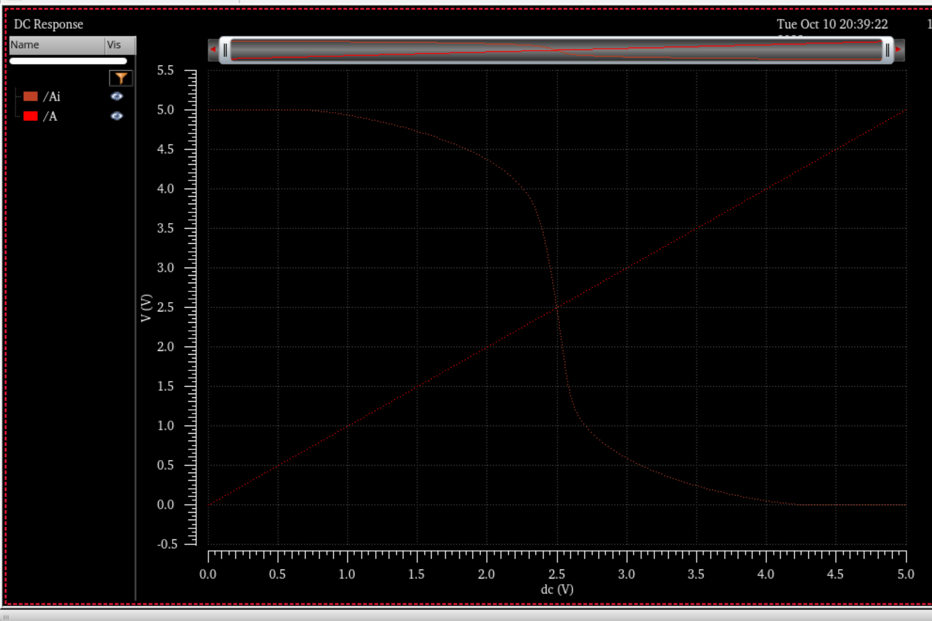The image size is (932, 621).
Task: Click the 5.0 tick label on the x-axis
Action: (x=905, y=574)
